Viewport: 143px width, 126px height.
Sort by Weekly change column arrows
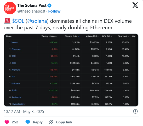[57, 36]
